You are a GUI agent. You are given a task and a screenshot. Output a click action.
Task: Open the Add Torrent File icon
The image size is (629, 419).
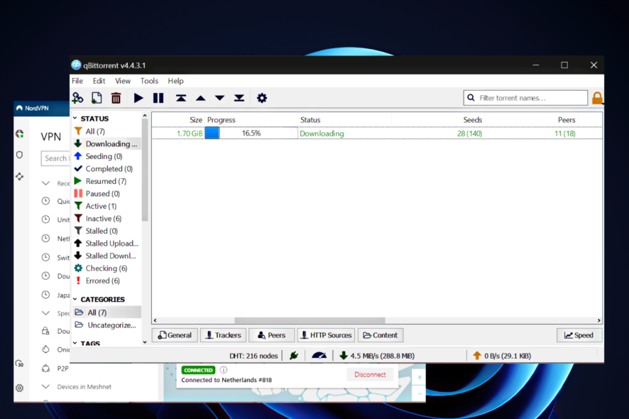coord(97,97)
